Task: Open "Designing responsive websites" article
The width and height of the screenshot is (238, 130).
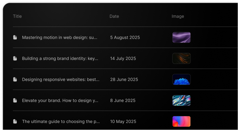Action: tap(61, 80)
